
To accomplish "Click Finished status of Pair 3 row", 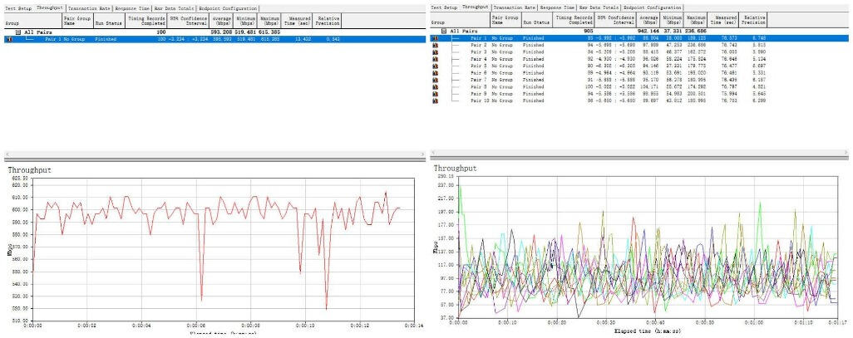I will [x=533, y=52].
